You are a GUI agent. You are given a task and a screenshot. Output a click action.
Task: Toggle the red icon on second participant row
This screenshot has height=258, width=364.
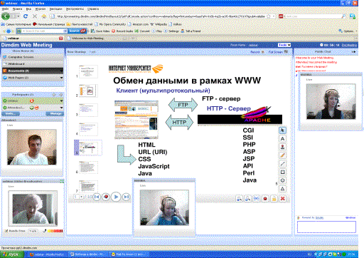[x=37, y=108]
